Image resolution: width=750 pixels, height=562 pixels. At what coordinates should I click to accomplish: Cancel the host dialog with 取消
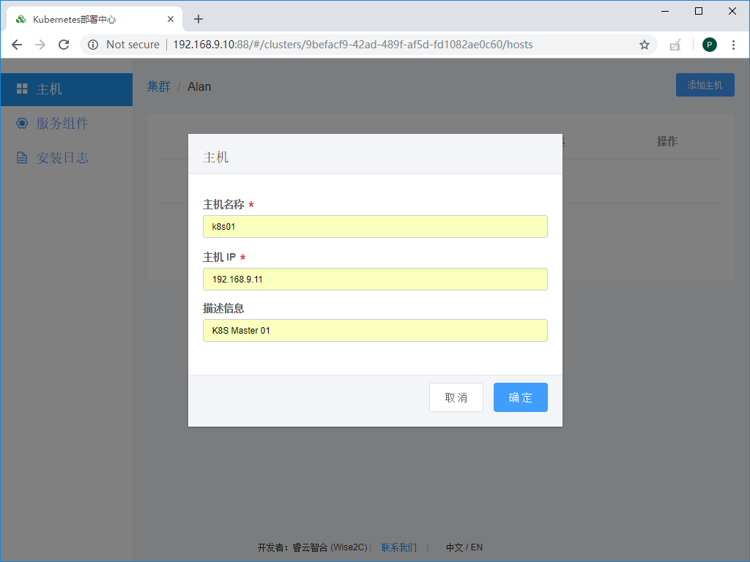[x=456, y=397]
